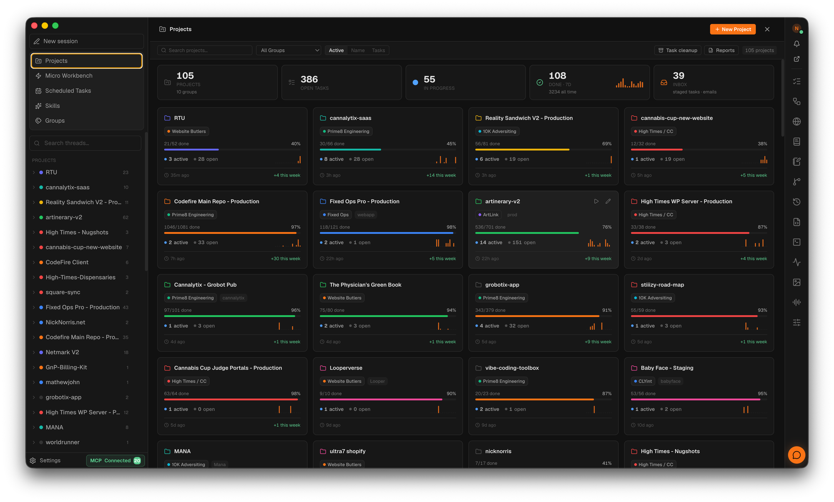Open Skills in the sidebar
834x502 pixels.
(87, 106)
